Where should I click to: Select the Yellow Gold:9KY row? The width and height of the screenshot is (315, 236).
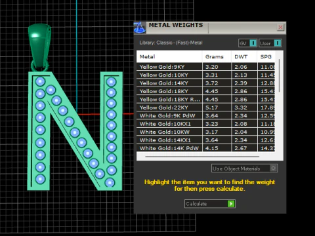[205, 67]
